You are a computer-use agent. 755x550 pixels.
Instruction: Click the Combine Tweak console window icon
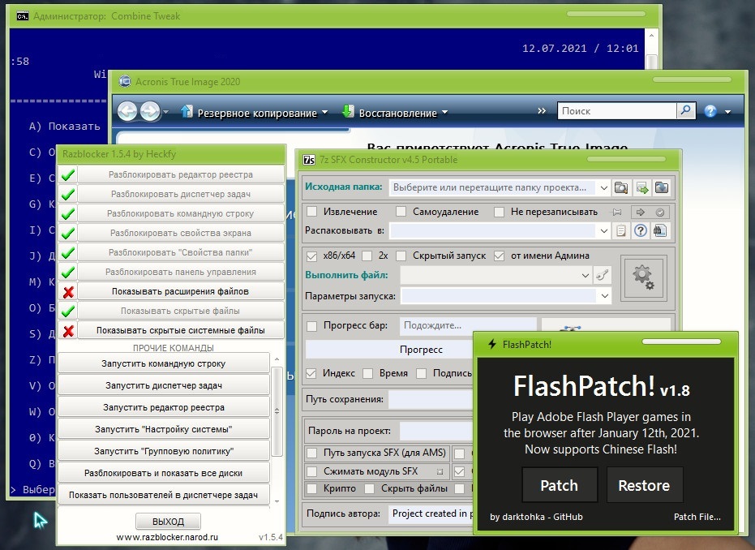22,16
